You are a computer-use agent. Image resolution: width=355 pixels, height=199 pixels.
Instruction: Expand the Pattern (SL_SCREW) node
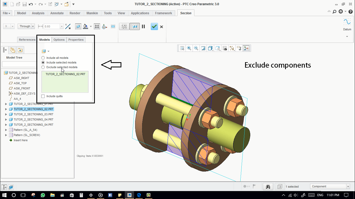[6, 135]
